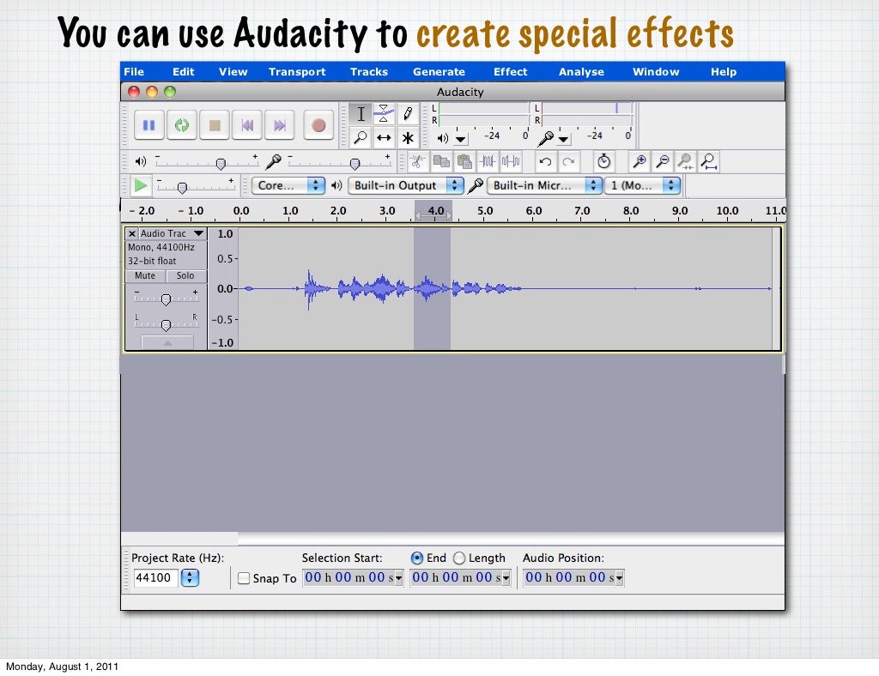Click the output volume slider knob
The image size is (879, 676).
click(x=221, y=164)
